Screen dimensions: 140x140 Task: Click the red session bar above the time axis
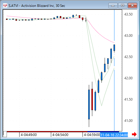47,132
